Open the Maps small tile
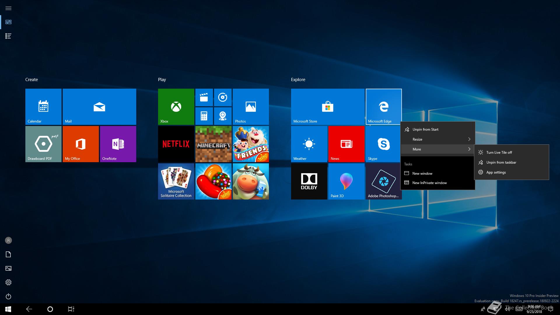560x315 pixels. point(223,116)
